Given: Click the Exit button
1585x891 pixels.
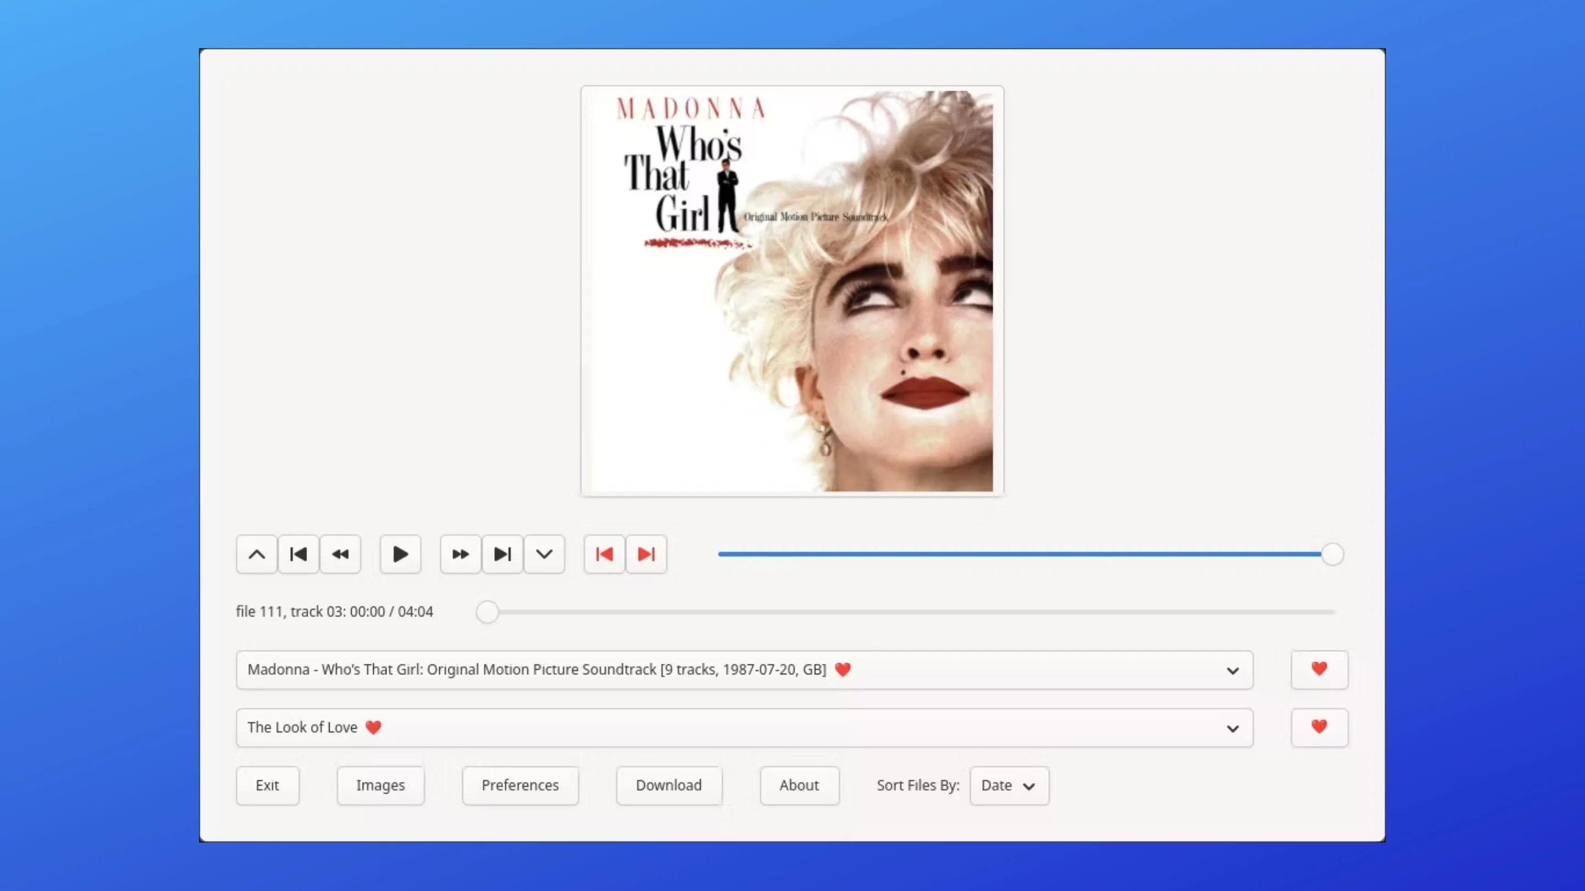Looking at the screenshot, I should (x=267, y=786).
